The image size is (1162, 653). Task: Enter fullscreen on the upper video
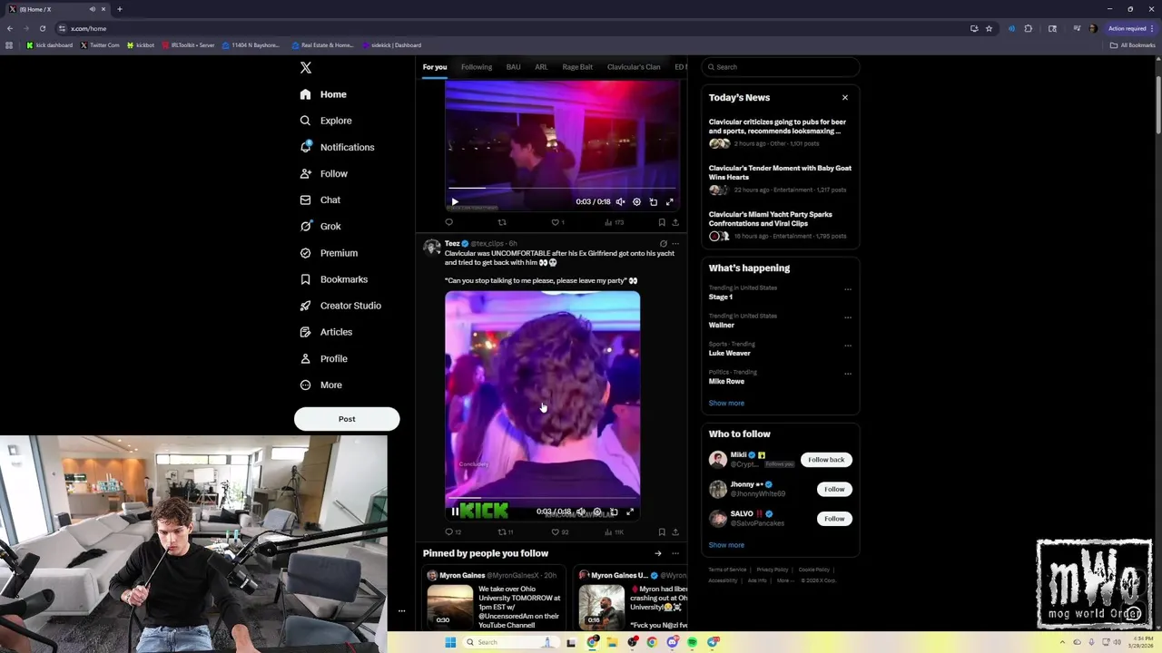click(x=670, y=202)
